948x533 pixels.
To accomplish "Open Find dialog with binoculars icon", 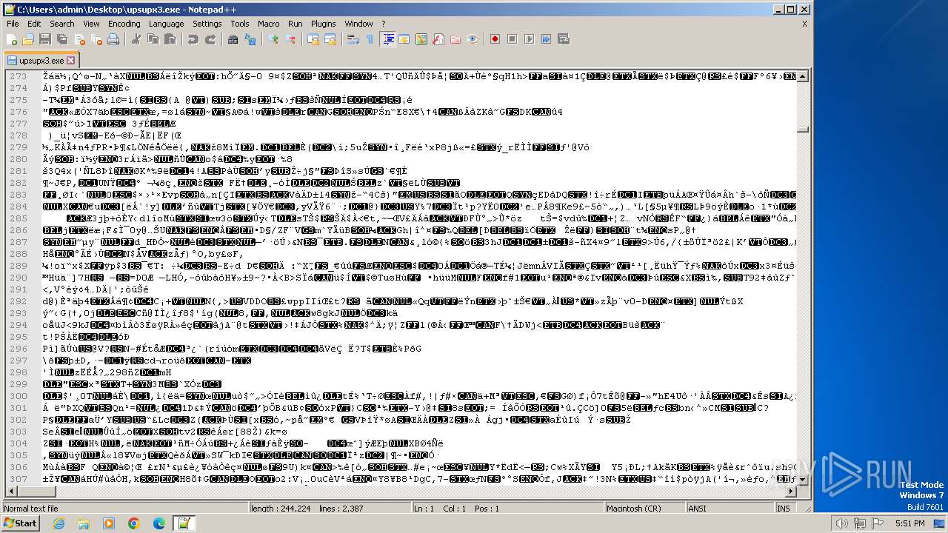I will 233,39.
